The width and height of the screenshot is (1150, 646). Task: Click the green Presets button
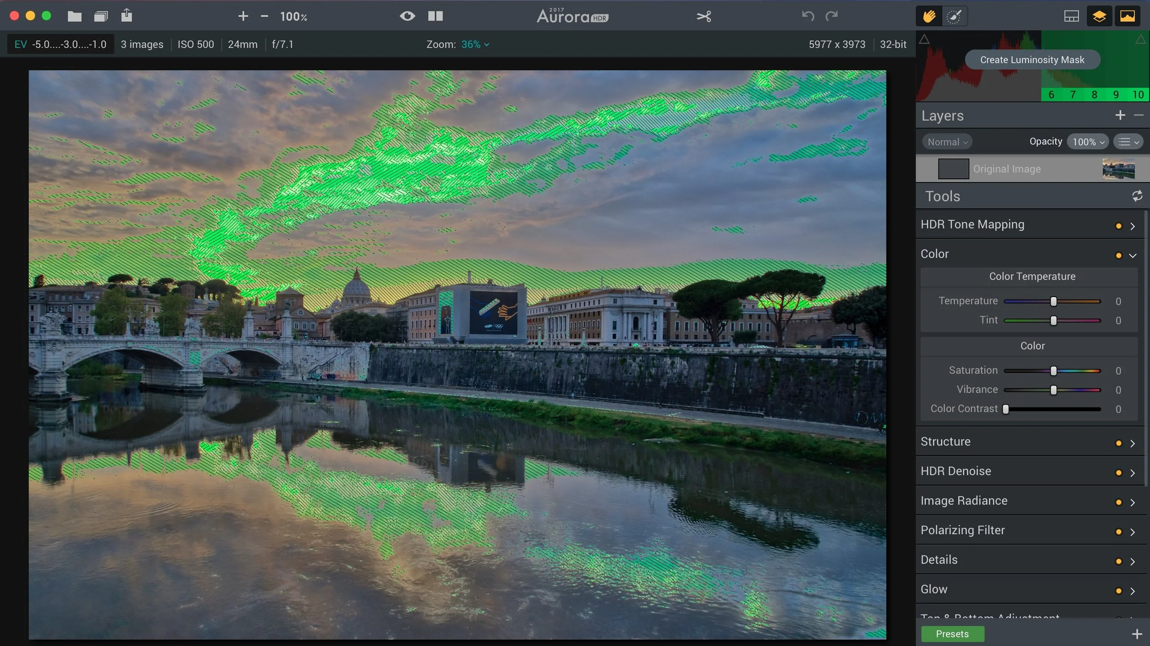(952, 634)
